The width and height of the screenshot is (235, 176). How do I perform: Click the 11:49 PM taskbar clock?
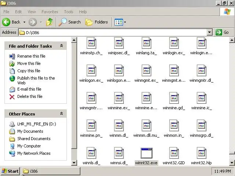click(223, 171)
